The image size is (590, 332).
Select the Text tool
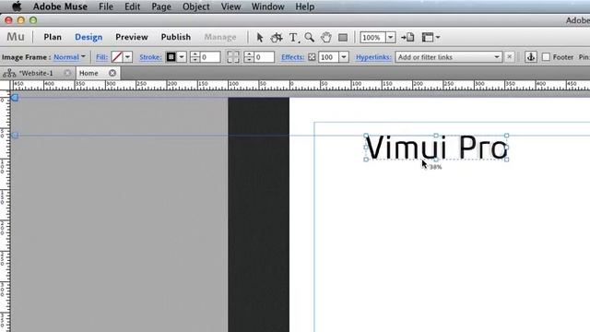tap(293, 37)
